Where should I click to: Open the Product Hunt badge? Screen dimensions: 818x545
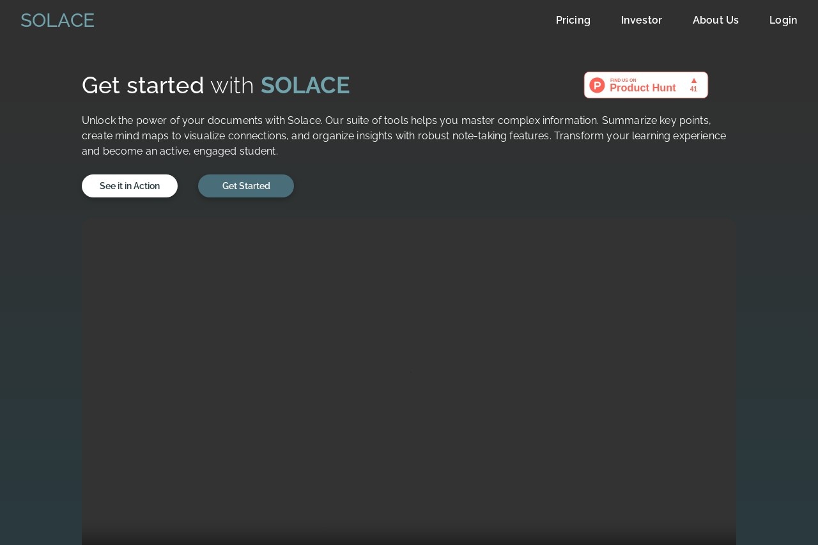click(646, 85)
